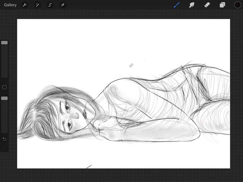Click the sketch on the canvas
243x182 pixels.
pos(124,102)
